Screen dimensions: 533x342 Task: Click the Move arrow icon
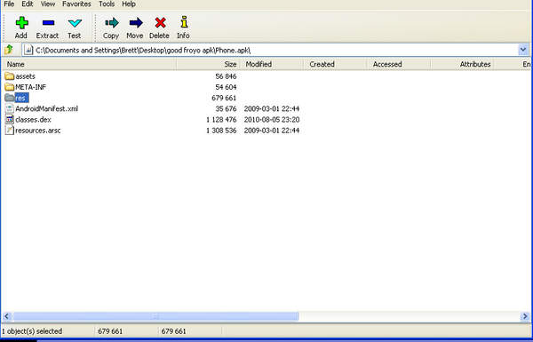136,23
